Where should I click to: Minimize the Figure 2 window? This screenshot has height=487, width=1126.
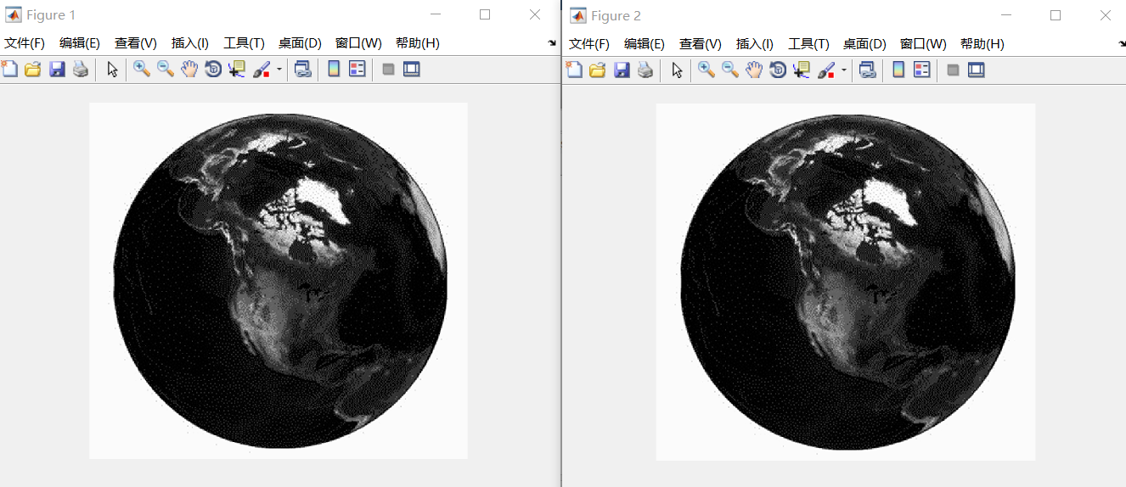1006,14
